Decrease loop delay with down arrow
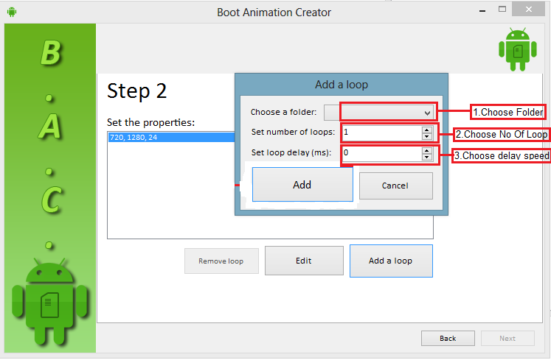 point(426,157)
